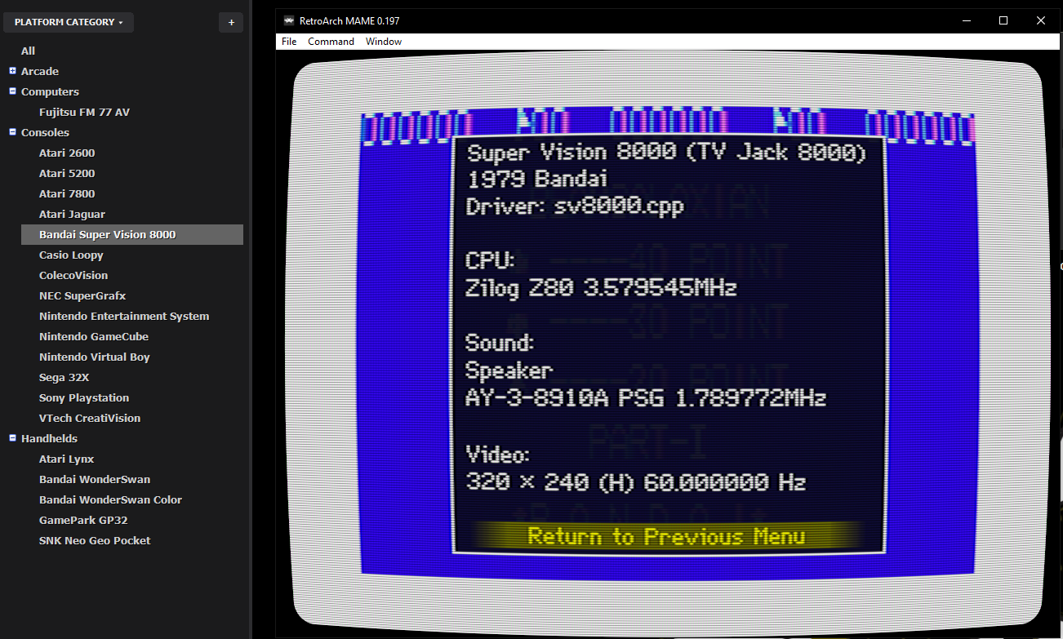Select Return to Previous Menu
The image size is (1063, 639).
667,536
